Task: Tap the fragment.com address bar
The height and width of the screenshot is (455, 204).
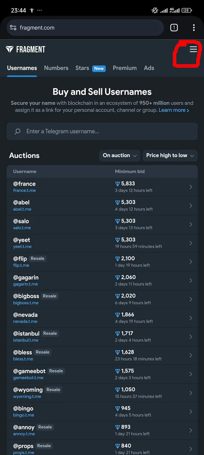Action: (85, 28)
